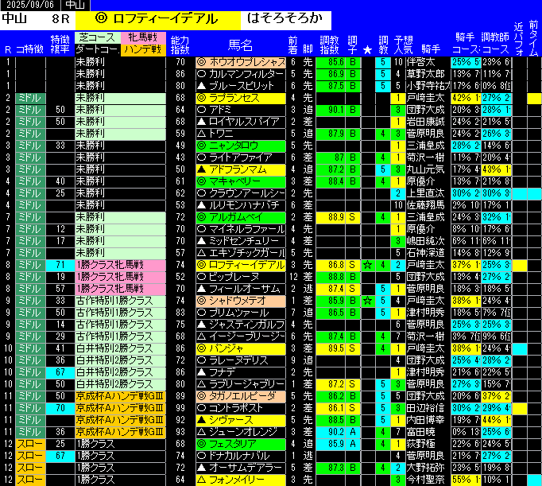Select horse name ブルースピリット
This screenshot has width=542, height=486.
pyautogui.click(x=241, y=86)
